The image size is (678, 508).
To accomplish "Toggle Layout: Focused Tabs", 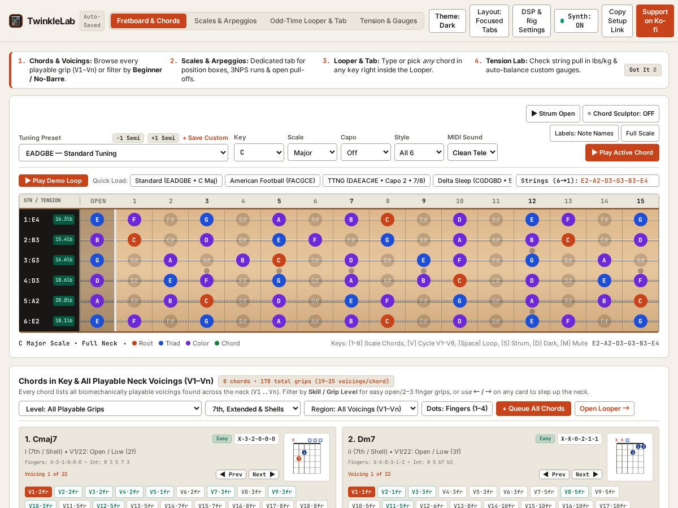I will click(489, 21).
